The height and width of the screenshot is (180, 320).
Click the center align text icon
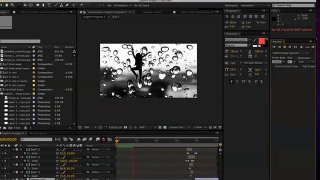click(x=233, y=16)
